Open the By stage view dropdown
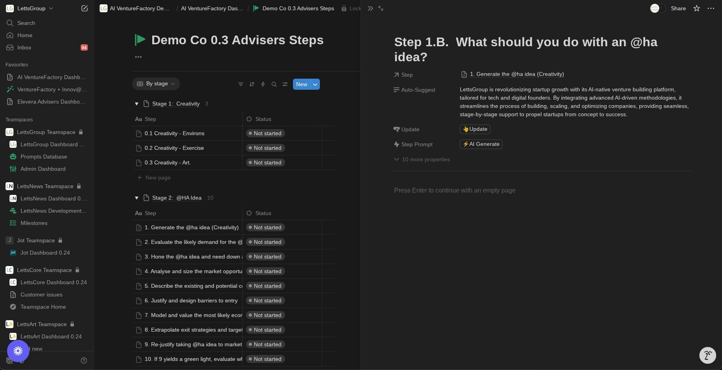Viewport: 722px width, 370px height. pyautogui.click(x=156, y=84)
